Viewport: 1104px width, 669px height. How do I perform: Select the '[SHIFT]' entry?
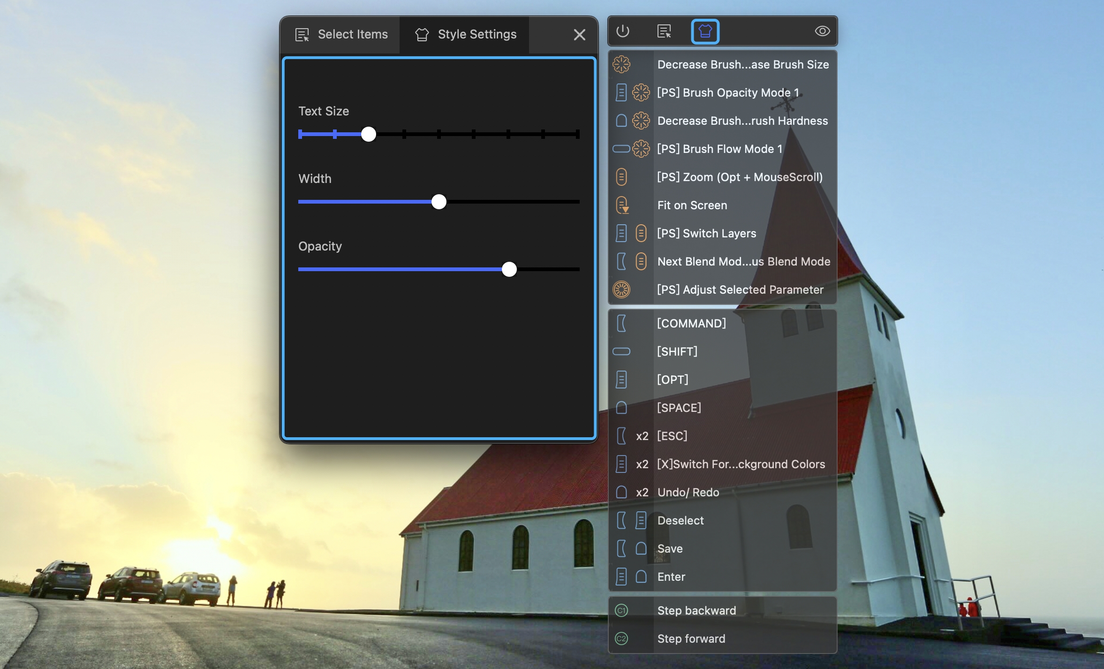click(723, 351)
